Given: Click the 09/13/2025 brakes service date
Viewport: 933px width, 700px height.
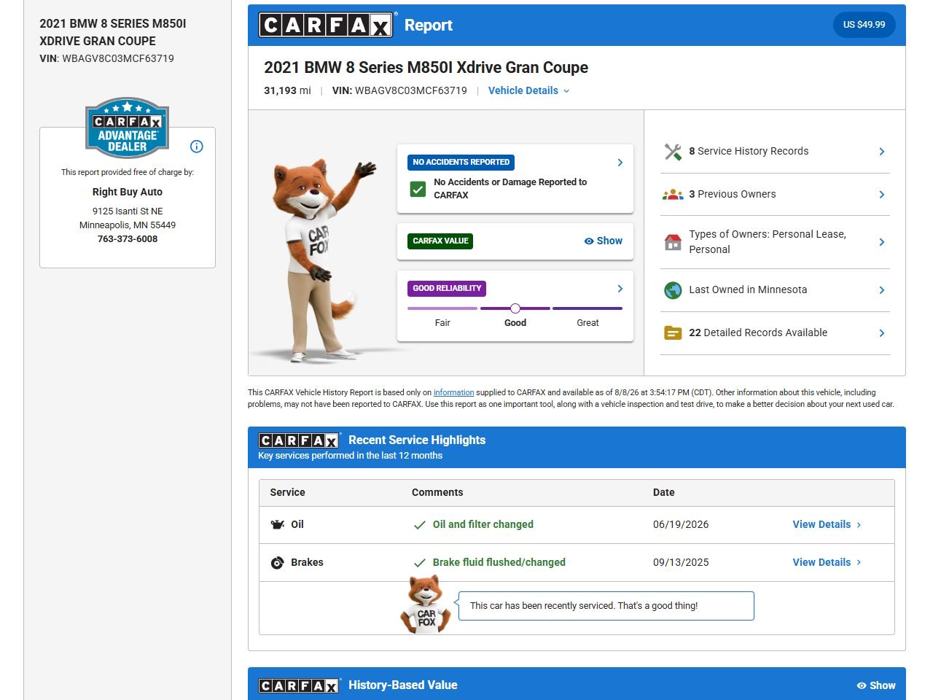Looking at the screenshot, I should [x=681, y=563].
